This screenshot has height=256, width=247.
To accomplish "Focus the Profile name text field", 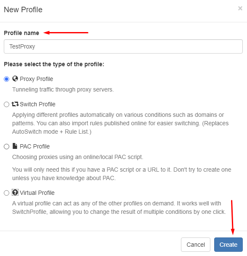I will (123, 46).
